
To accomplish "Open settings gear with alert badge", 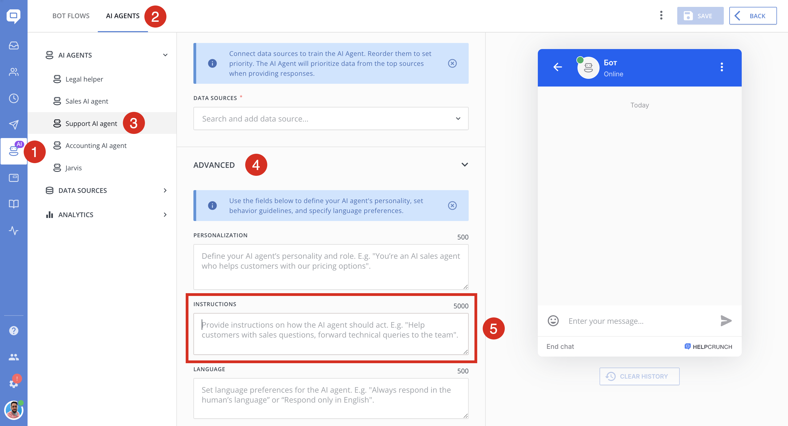I will 14,383.
